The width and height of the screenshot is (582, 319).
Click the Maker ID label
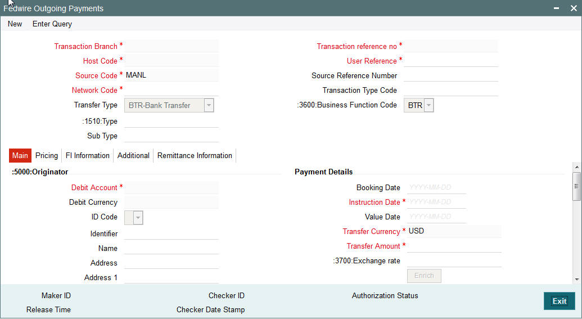pos(56,295)
